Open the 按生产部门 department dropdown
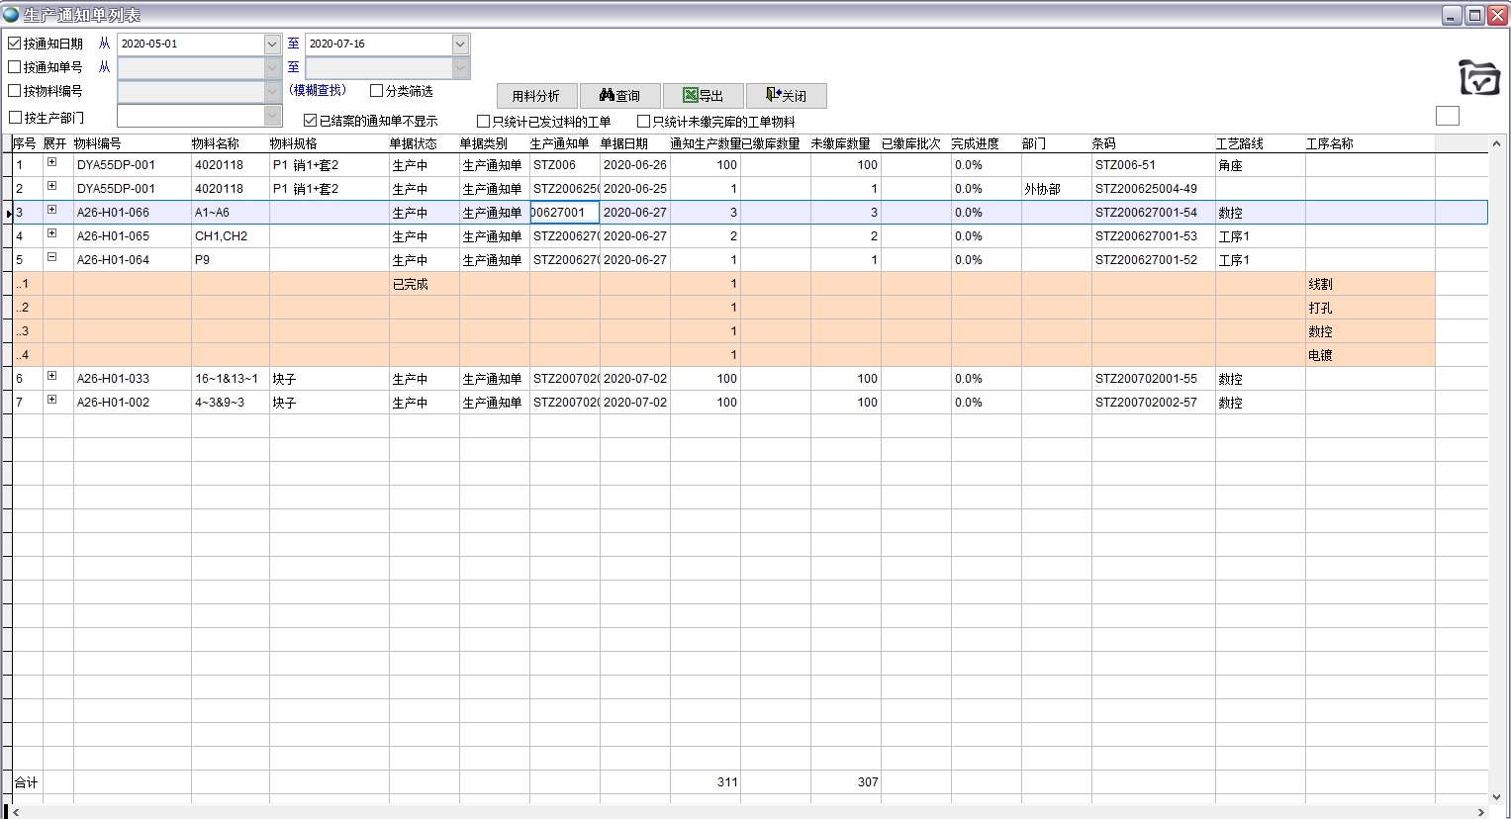This screenshot has height=819, width=1511. pos(272,117)
